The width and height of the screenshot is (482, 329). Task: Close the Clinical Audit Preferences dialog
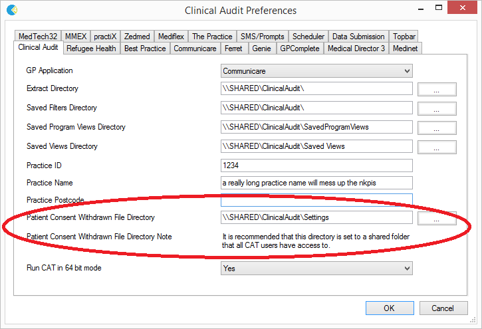[x=462, y=8]
